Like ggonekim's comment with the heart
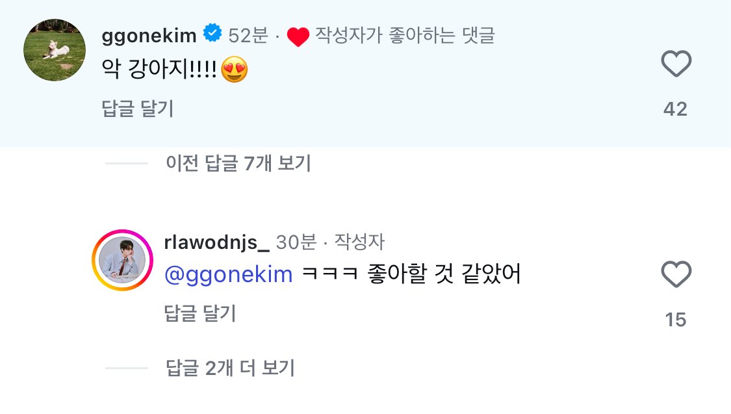The image size is (731, 414). 676,65
